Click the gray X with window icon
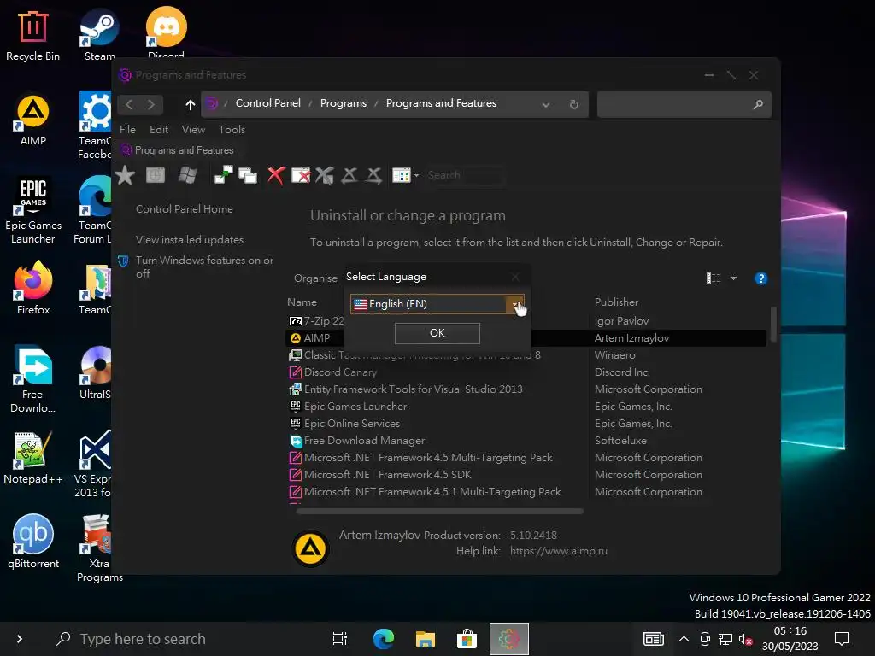Image resolution: width=875 pixels, height=656 pixels. tap(324, 175)
